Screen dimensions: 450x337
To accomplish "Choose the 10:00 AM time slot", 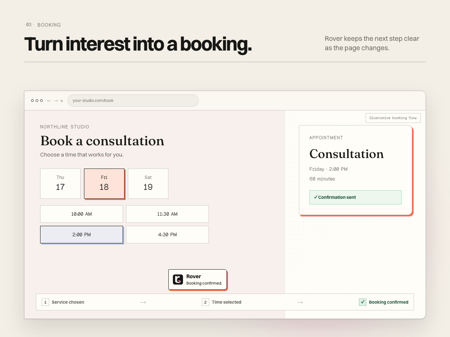I will click(x=81, y=214).
